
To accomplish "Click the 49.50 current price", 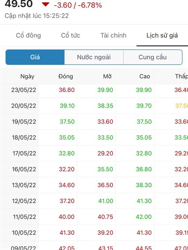I will point(19,4).
